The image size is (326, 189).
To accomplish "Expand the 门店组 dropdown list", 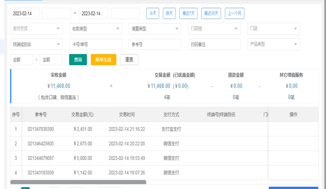I will click(x=214, y=29).
